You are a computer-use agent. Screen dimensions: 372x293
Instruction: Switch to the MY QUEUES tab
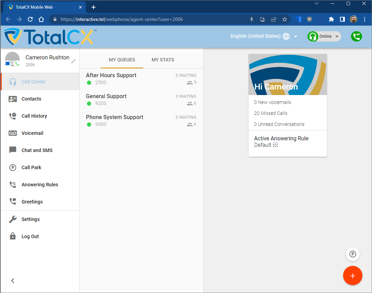pyautogui.click(x=122, y=60)
